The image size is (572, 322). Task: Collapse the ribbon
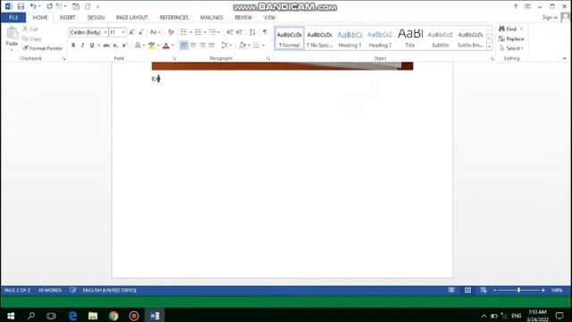(x=564, y=58)
